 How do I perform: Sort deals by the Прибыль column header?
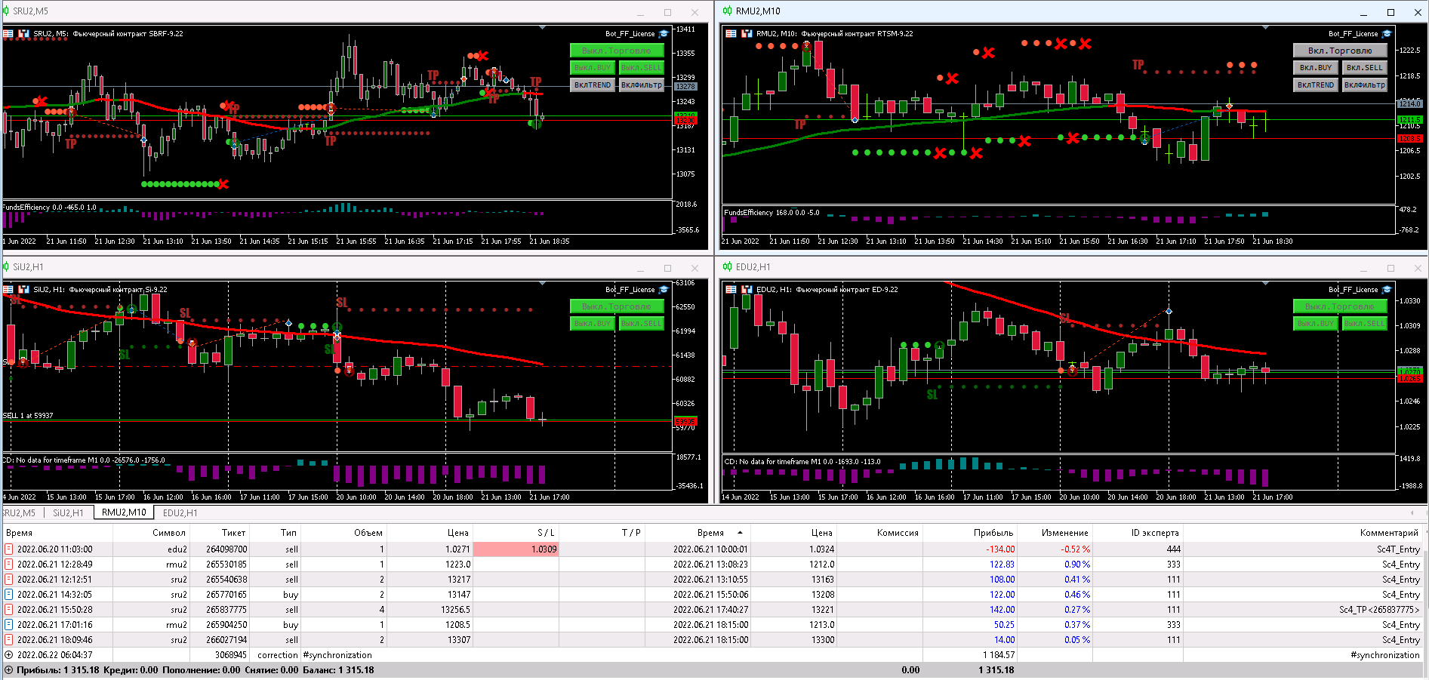[970, 533]
